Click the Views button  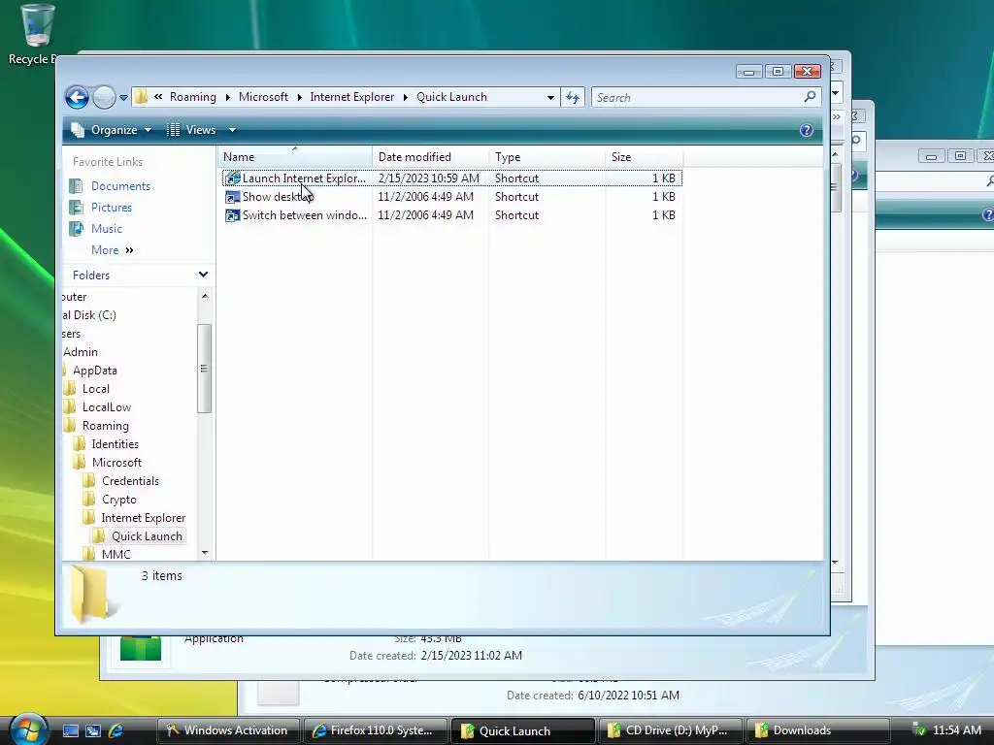191,130
